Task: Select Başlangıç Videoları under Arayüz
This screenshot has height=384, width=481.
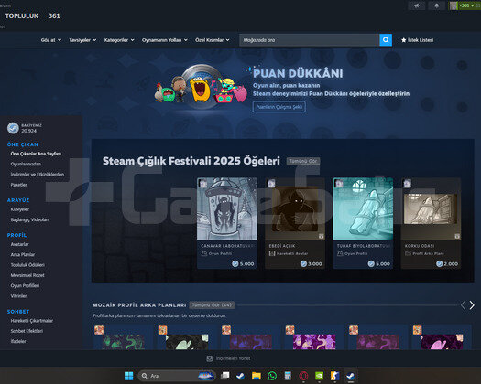Action: pyautogui.click(x=29, y=219)
